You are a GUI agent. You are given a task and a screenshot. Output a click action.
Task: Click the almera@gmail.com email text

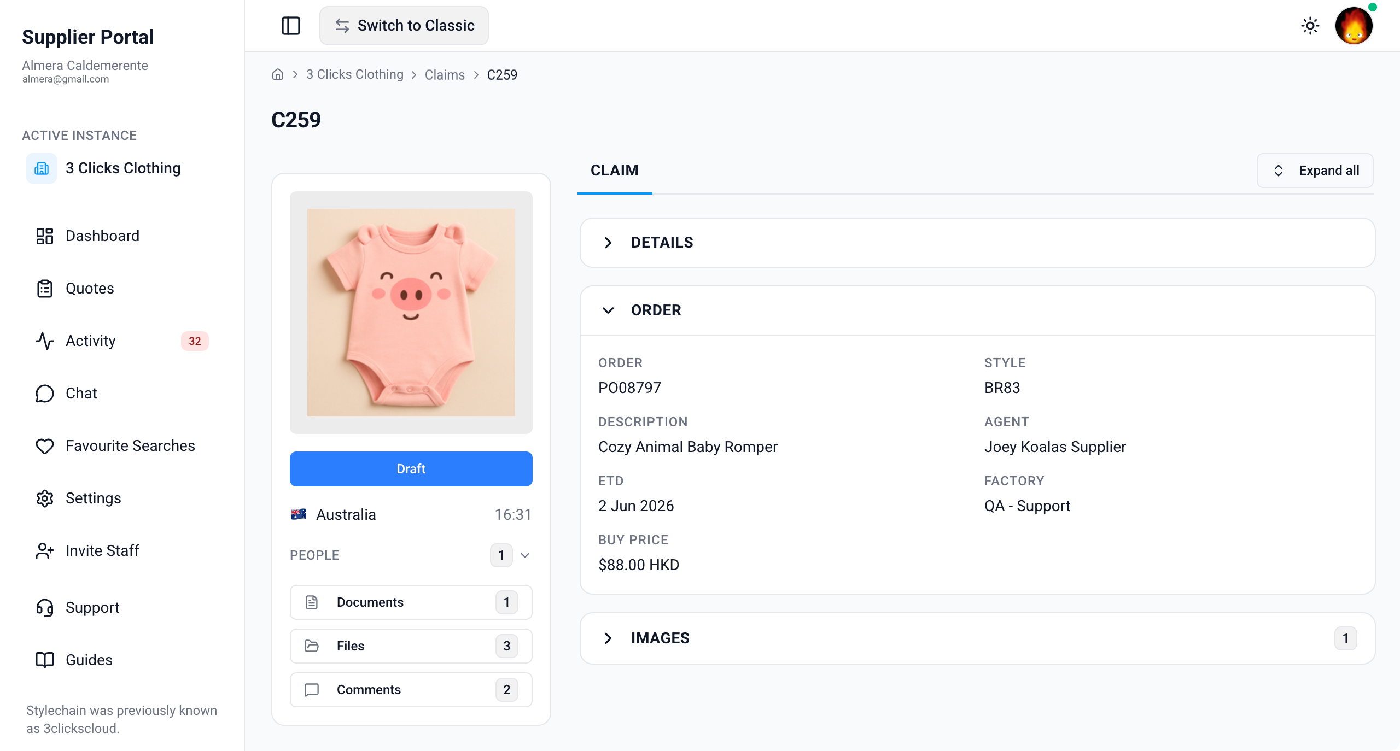click(66, 79)
